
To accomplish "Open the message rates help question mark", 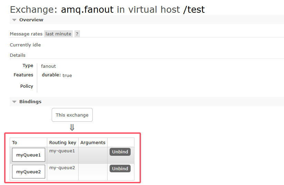I will [77, 34].
